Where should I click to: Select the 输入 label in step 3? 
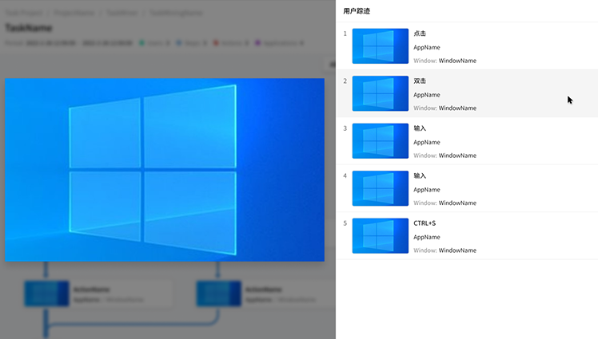[420, 128]
